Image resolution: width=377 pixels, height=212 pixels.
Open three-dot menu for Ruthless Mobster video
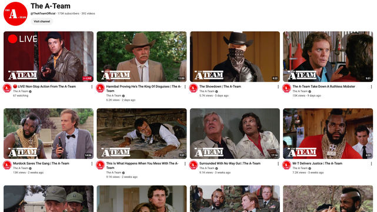coord(371,87)
